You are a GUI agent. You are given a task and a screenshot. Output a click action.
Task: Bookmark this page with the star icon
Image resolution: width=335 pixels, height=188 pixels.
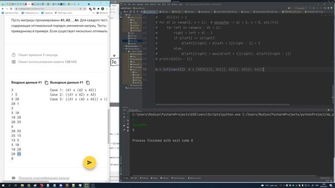pyautogui.click(x=85, y=9)
